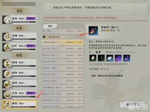Select the 缝纫 sewing skill icon
Image resolution: width=150 pixels, height=112 pixels.
tap(7, 74)
